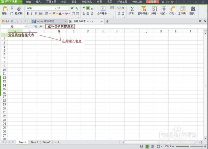Click the fill color bucket icon

(x=54, y=13)
